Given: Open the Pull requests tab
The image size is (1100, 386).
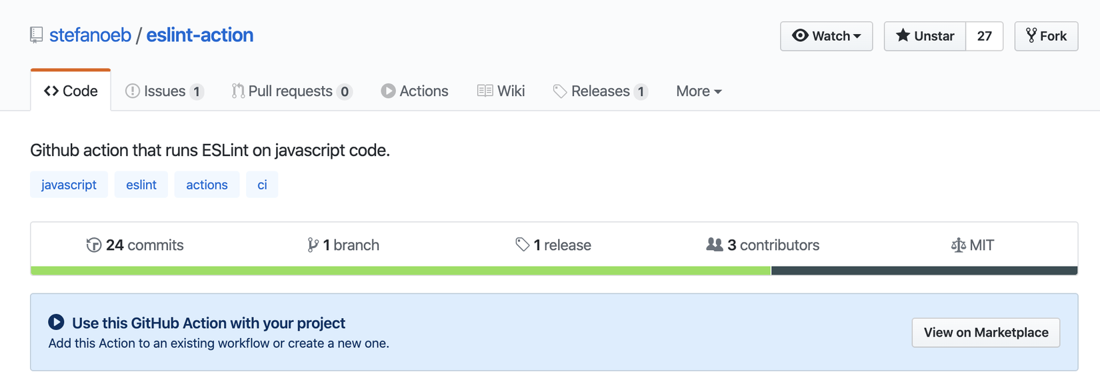Looking at the screenshot, I should tap(291, 91).
